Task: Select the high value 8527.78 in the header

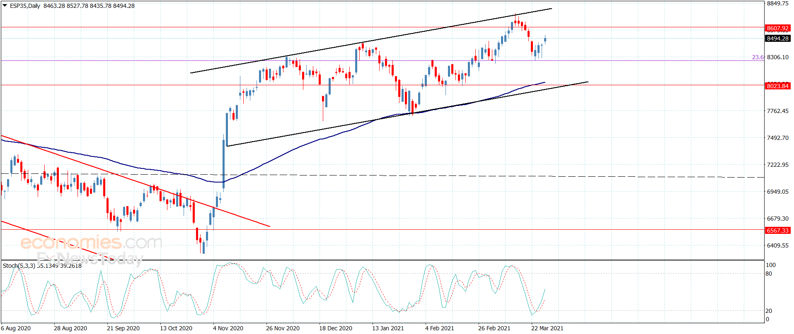Action: [x=77, y=6]
